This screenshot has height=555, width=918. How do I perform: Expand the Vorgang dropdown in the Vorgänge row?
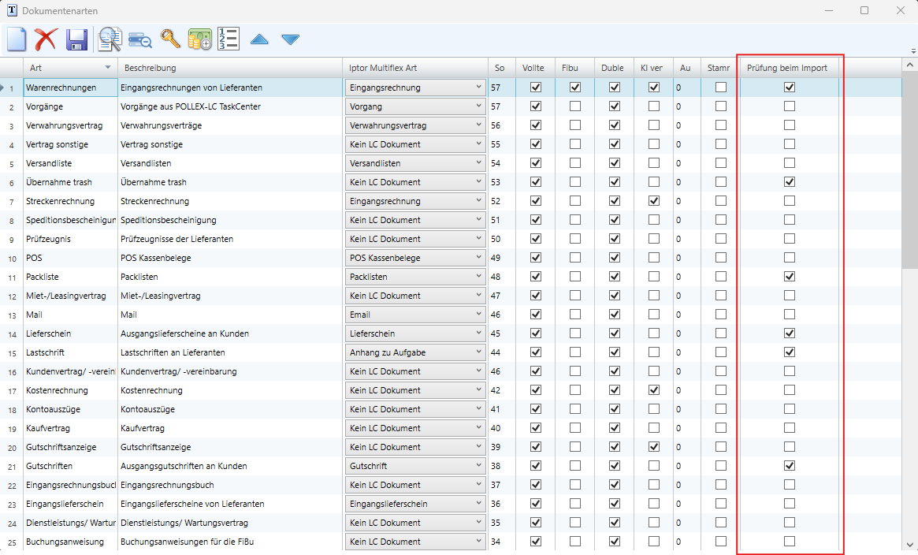(415, 106)
